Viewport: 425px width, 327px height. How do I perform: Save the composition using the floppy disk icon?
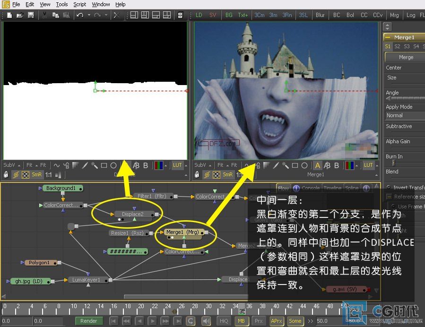point(31,15)
